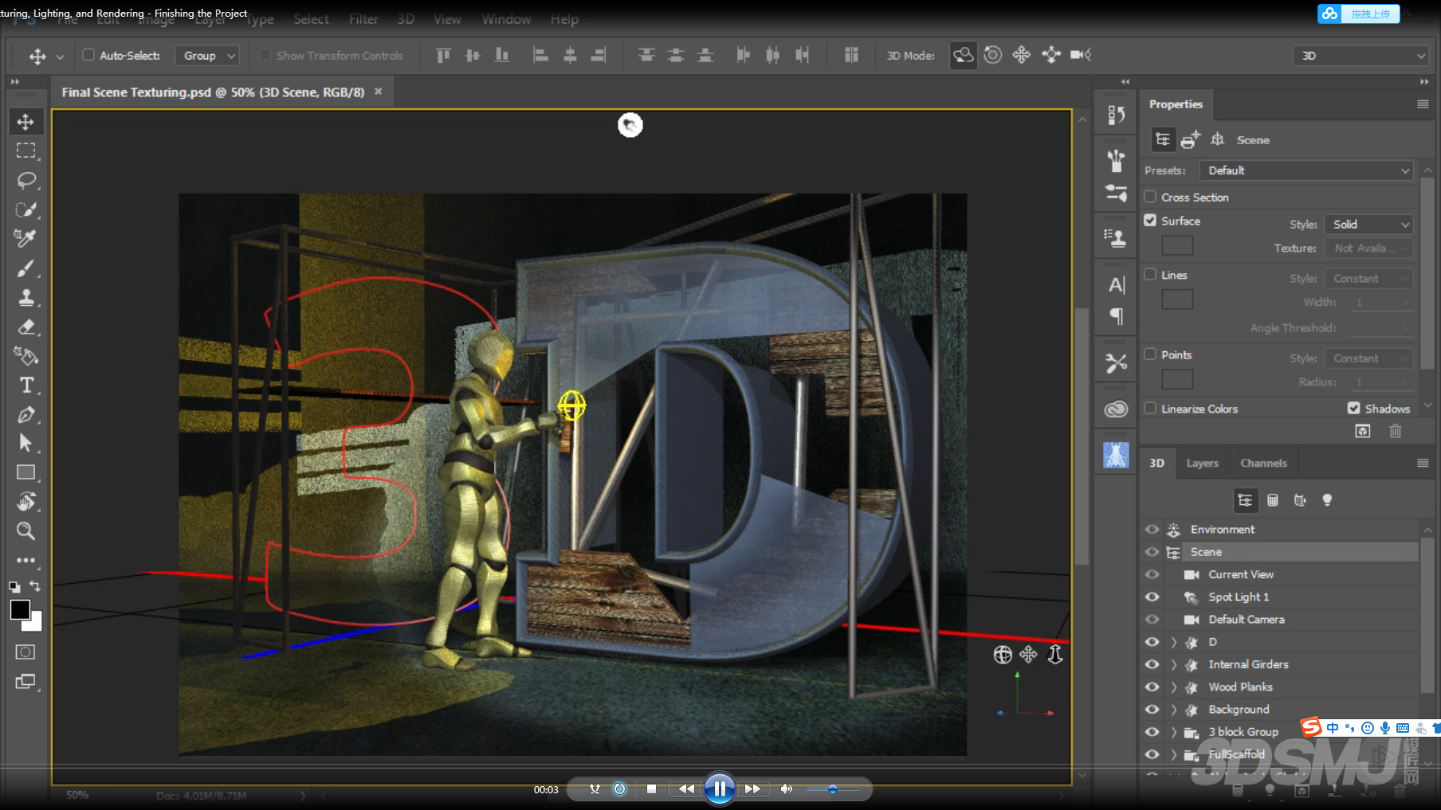The image size is (1441, 810).
Task: Open the Surface Style Solid dropdown
Action: click(x=1369, y=225)
